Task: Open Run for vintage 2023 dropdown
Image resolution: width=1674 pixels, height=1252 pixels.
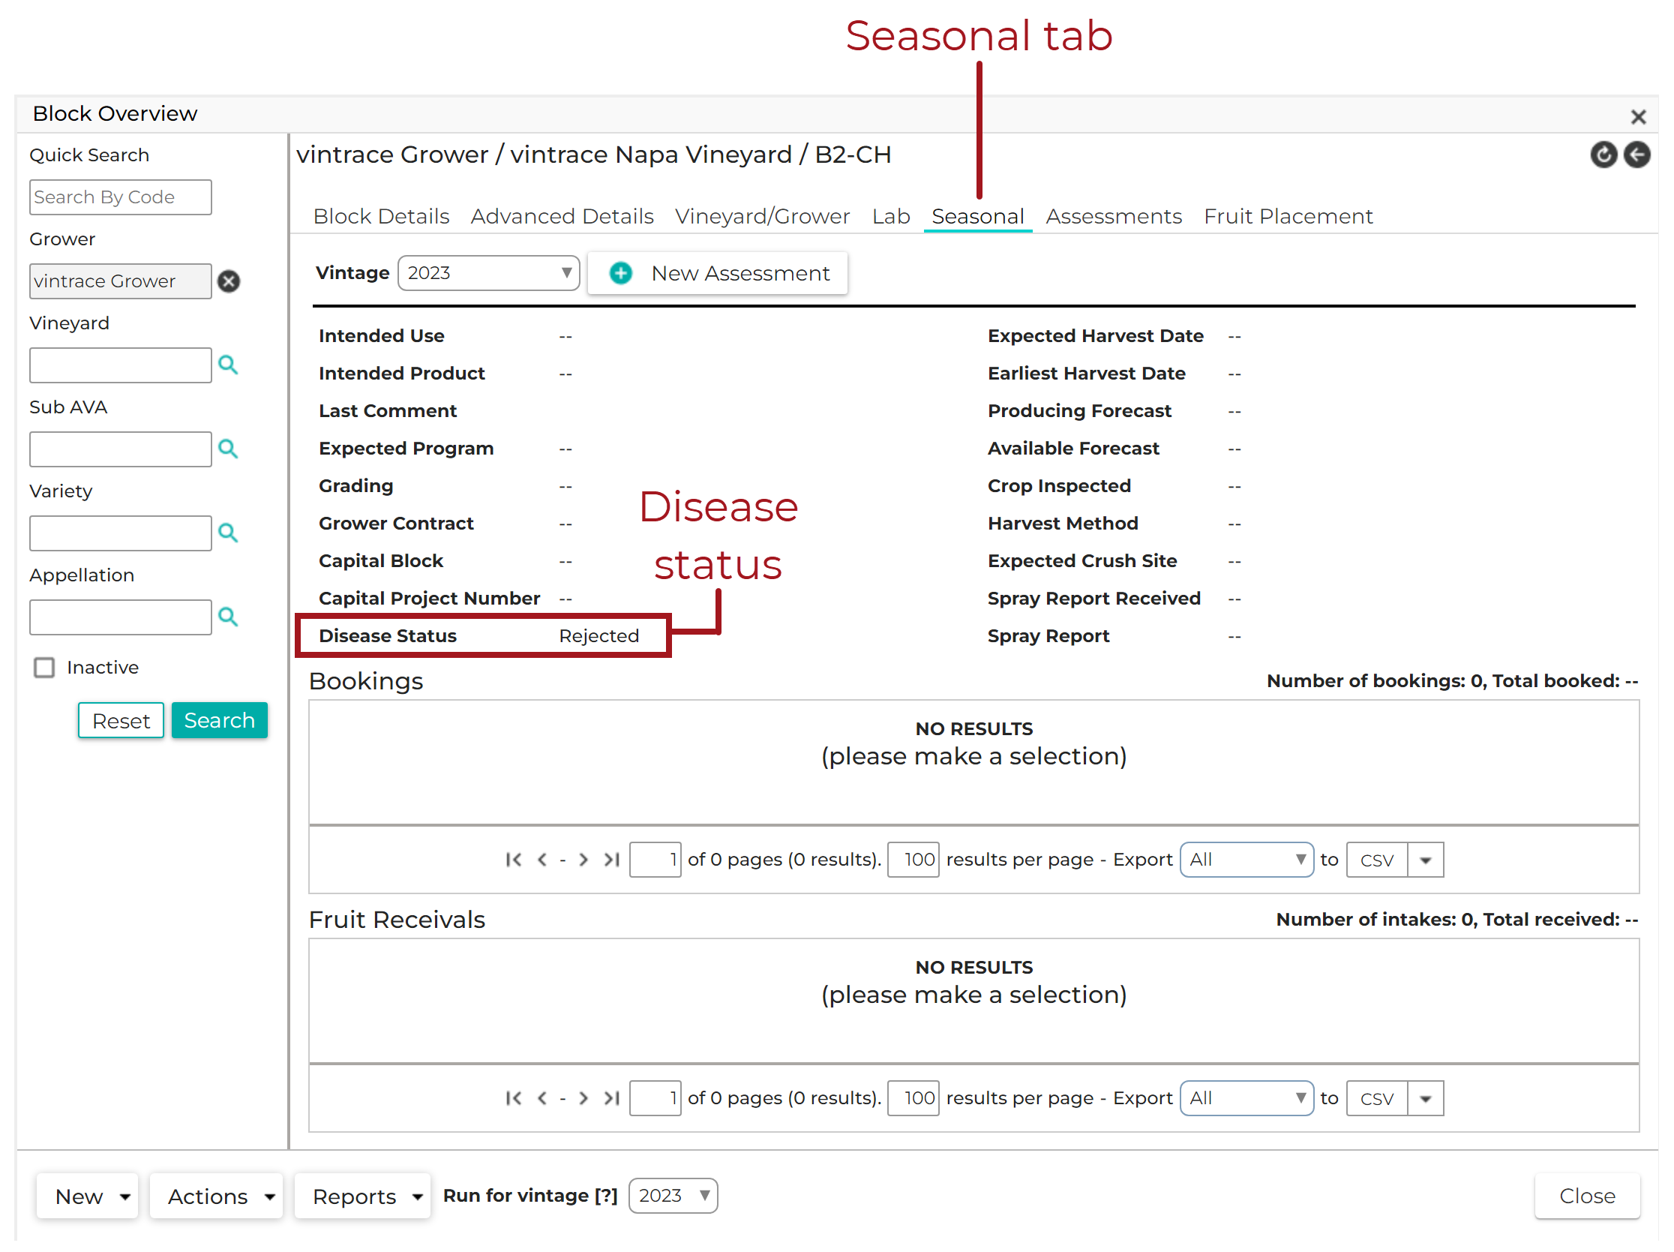Action: coord(673,1196)
